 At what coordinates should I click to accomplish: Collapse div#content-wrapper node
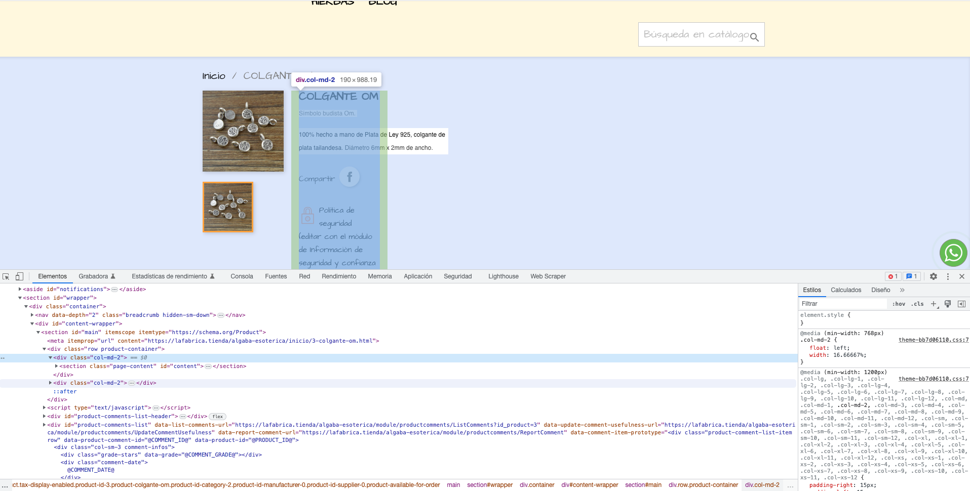pyautogui.click(x=32, y=323)
